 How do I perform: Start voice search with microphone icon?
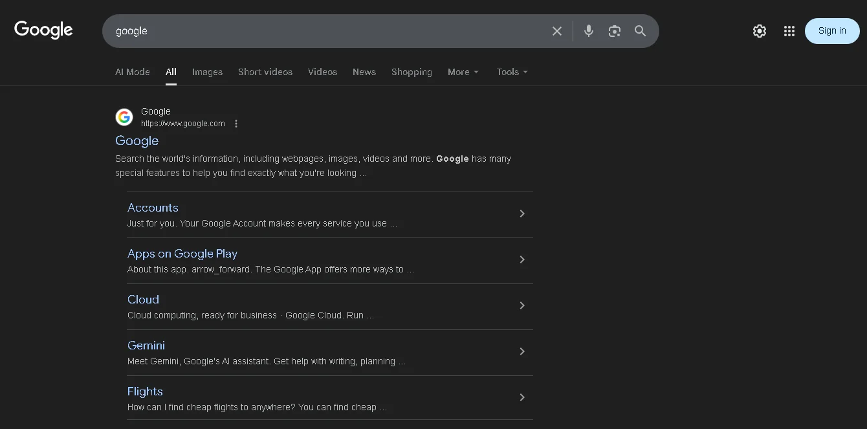click(x=588, y=31)
